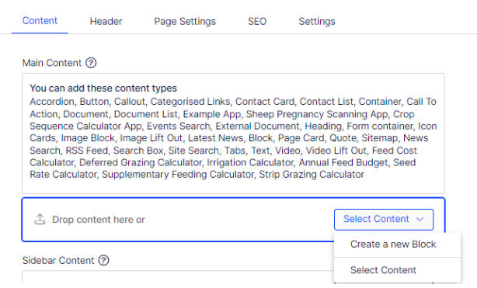
Task: Switch to the Settings tab
Action: coord(317,21)
